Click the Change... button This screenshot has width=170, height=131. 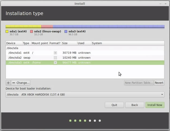click(23, 83)
